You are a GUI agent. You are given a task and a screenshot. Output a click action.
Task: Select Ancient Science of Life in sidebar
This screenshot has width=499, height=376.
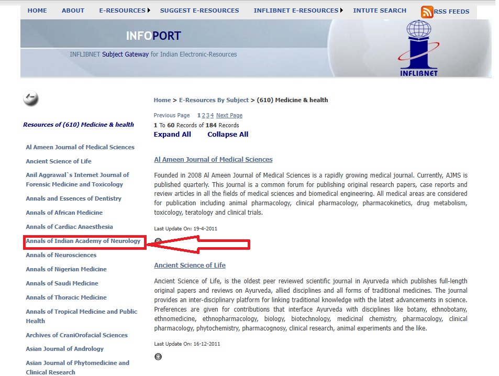click(59, 161)
